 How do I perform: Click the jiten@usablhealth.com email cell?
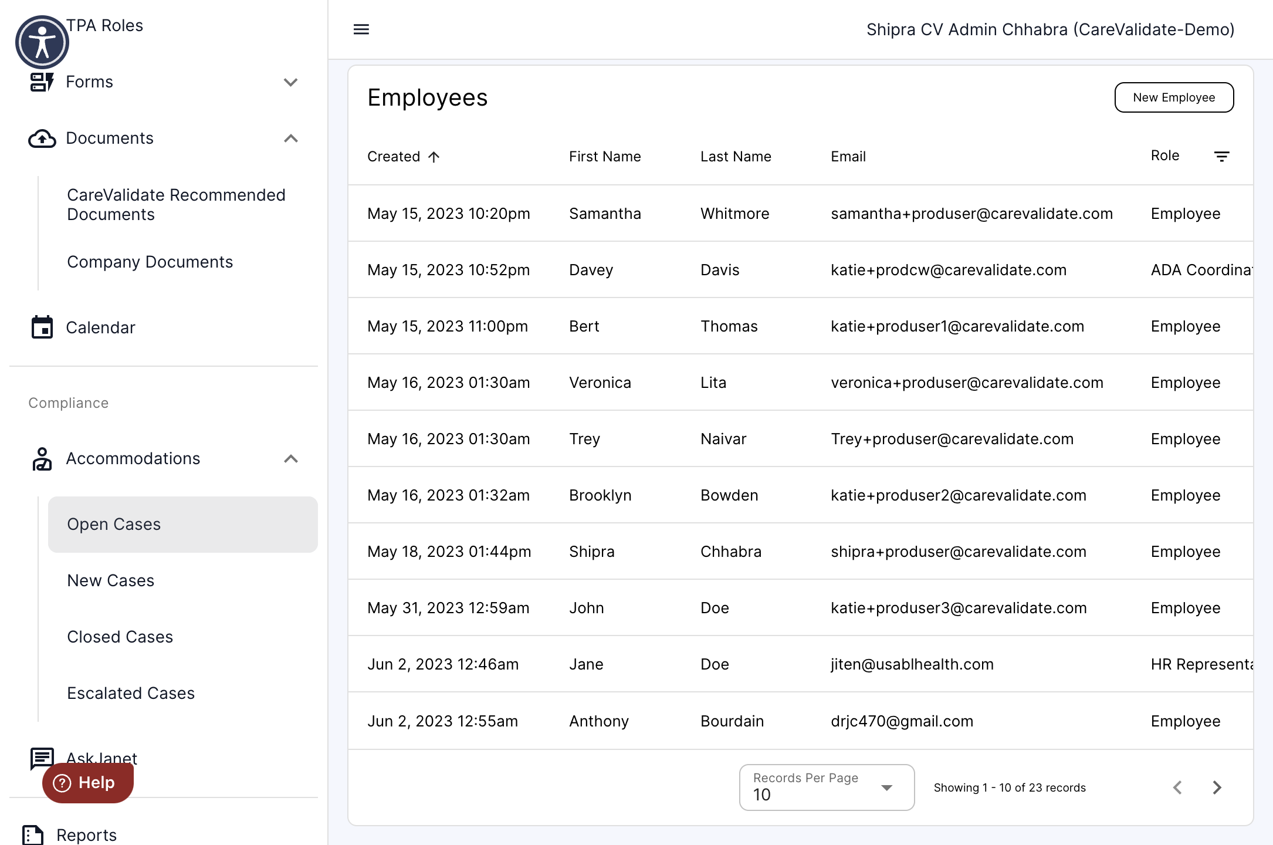pyautogui.click(x=912, y=664)
